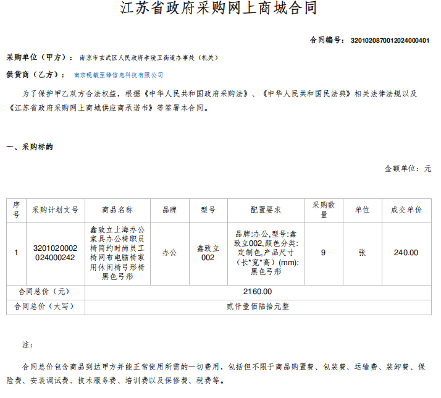Click the supplier link 南京砚敏至臻信息科技有限公司
This screenshot has width=441, height=398.
(x=118, y=75)
